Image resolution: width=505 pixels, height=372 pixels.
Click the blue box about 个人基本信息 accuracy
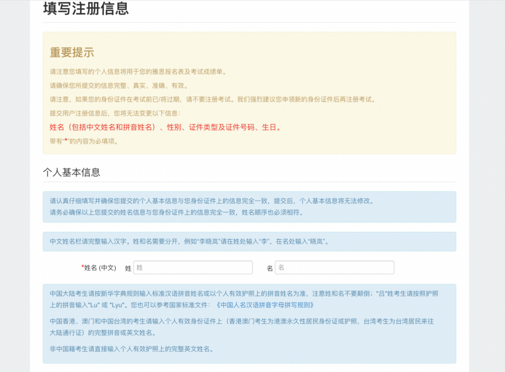(249, 207)
